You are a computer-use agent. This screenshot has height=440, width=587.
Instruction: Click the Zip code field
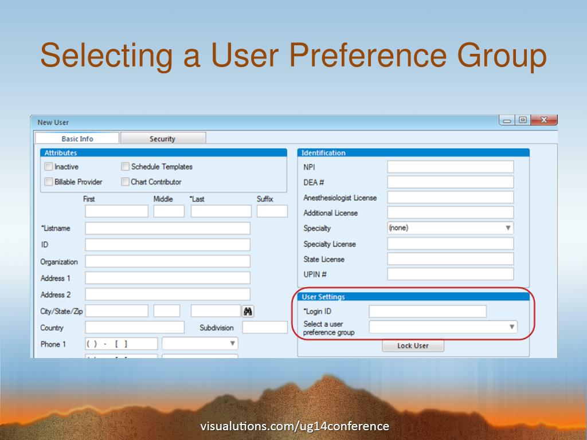coord(216,311)
